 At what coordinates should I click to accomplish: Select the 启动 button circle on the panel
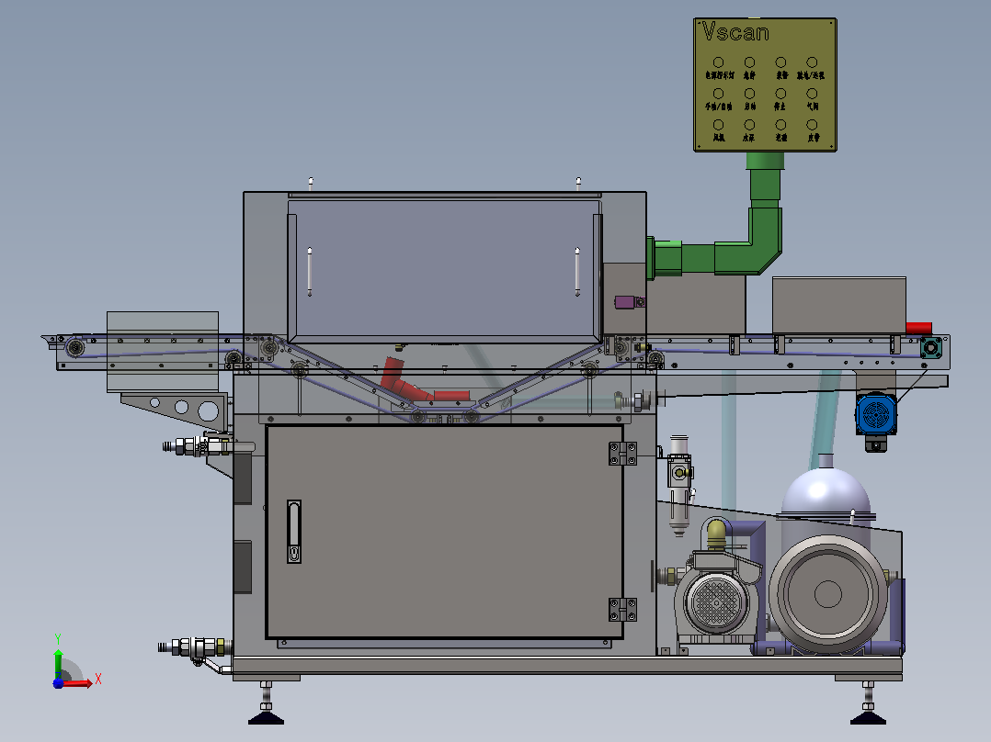(x=749, y=94)
